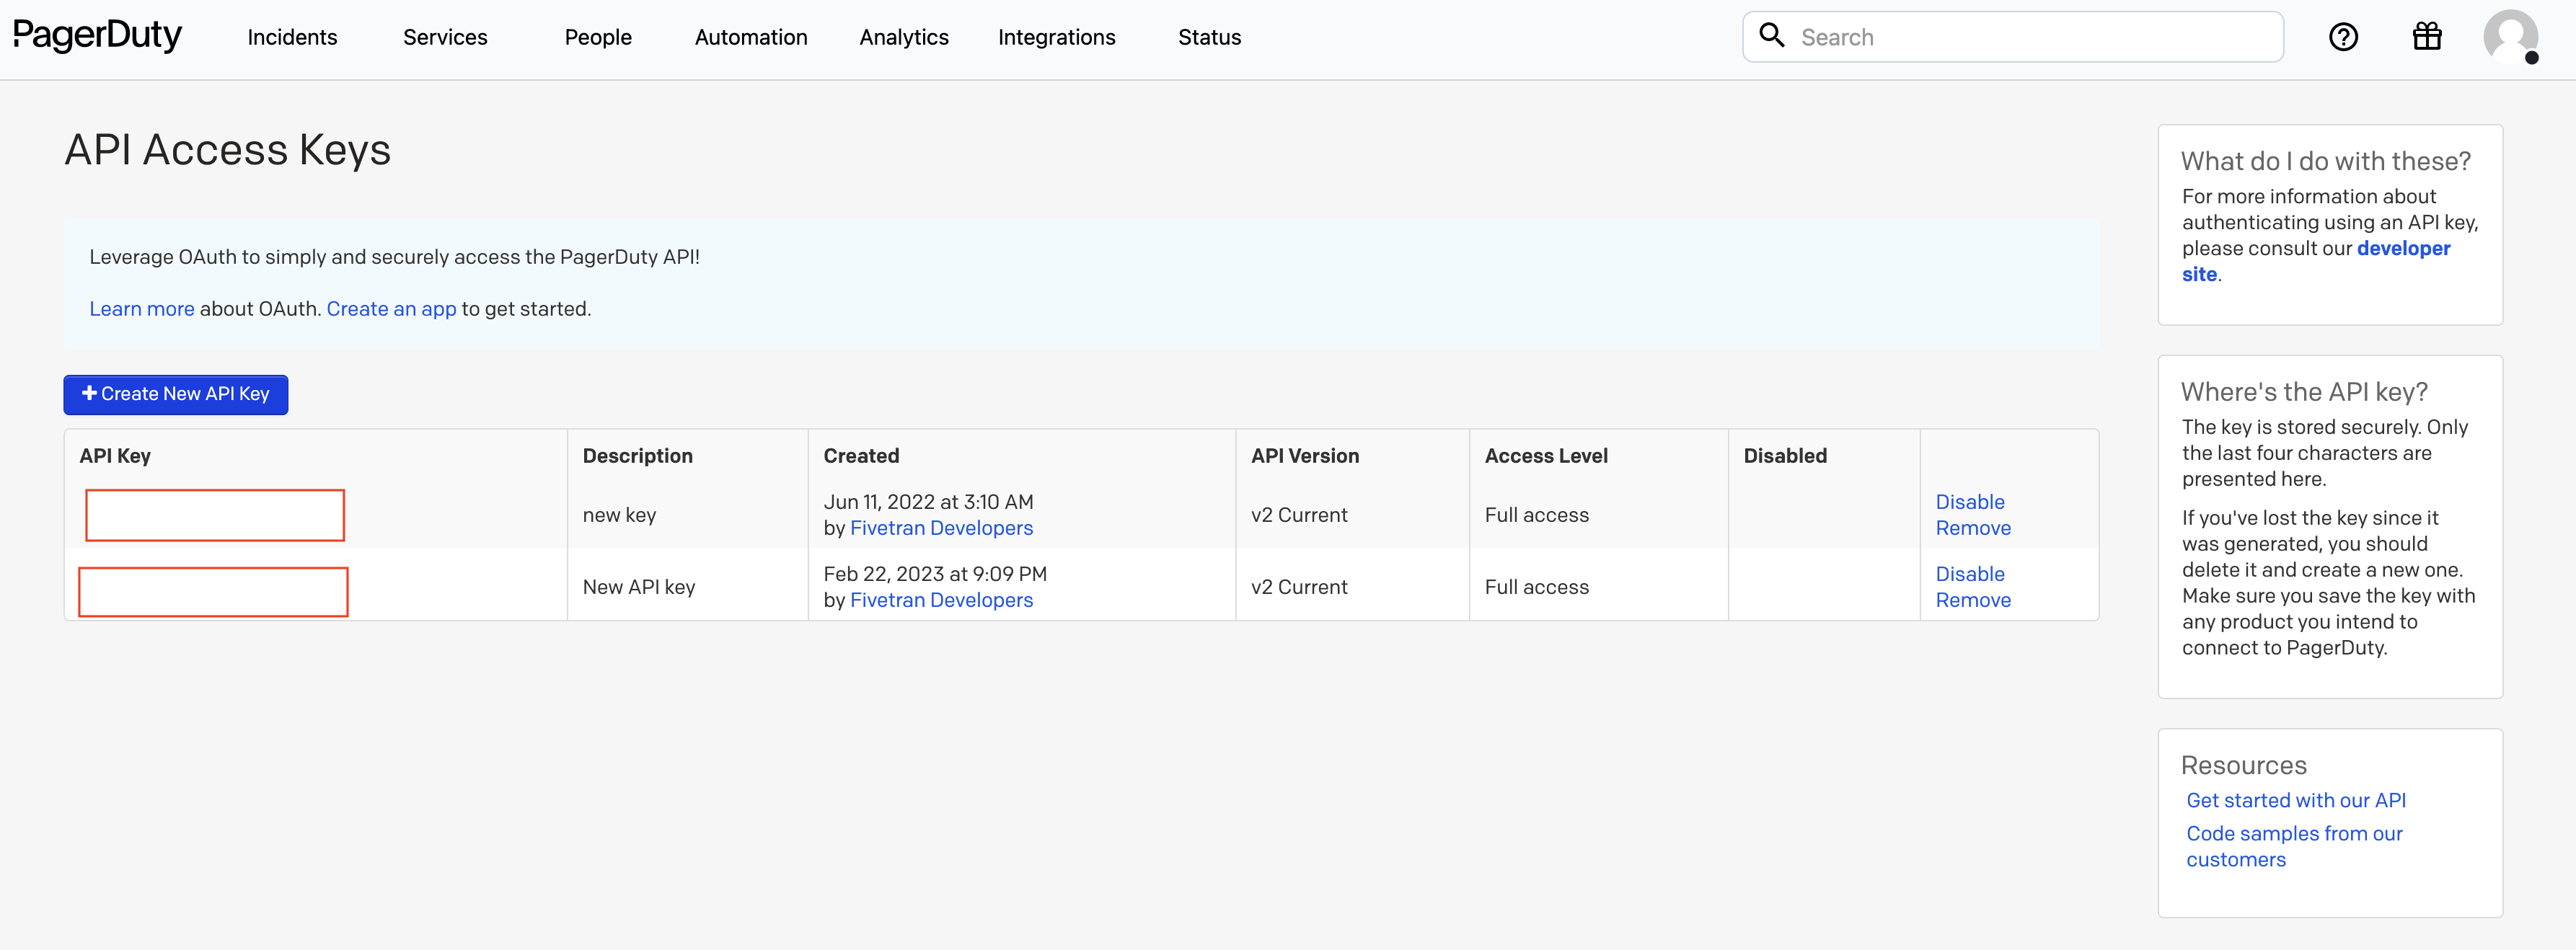Open the Integrations menu
Image resolution: width=2576 pixels, height=950 pixels.
pyautogui.click(x=1057, y=37)
